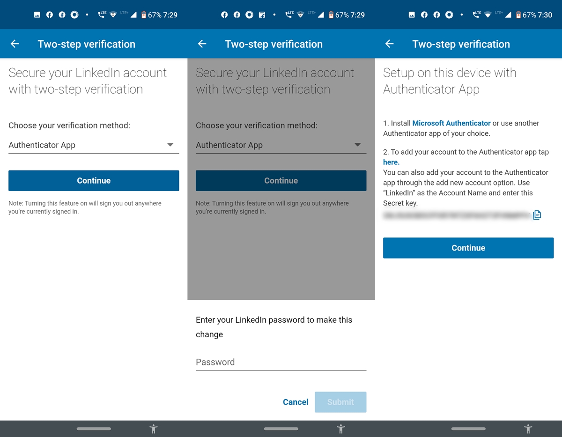562x437 pixels.
Task: Cancel the password prompt
Action: point(296,402)
